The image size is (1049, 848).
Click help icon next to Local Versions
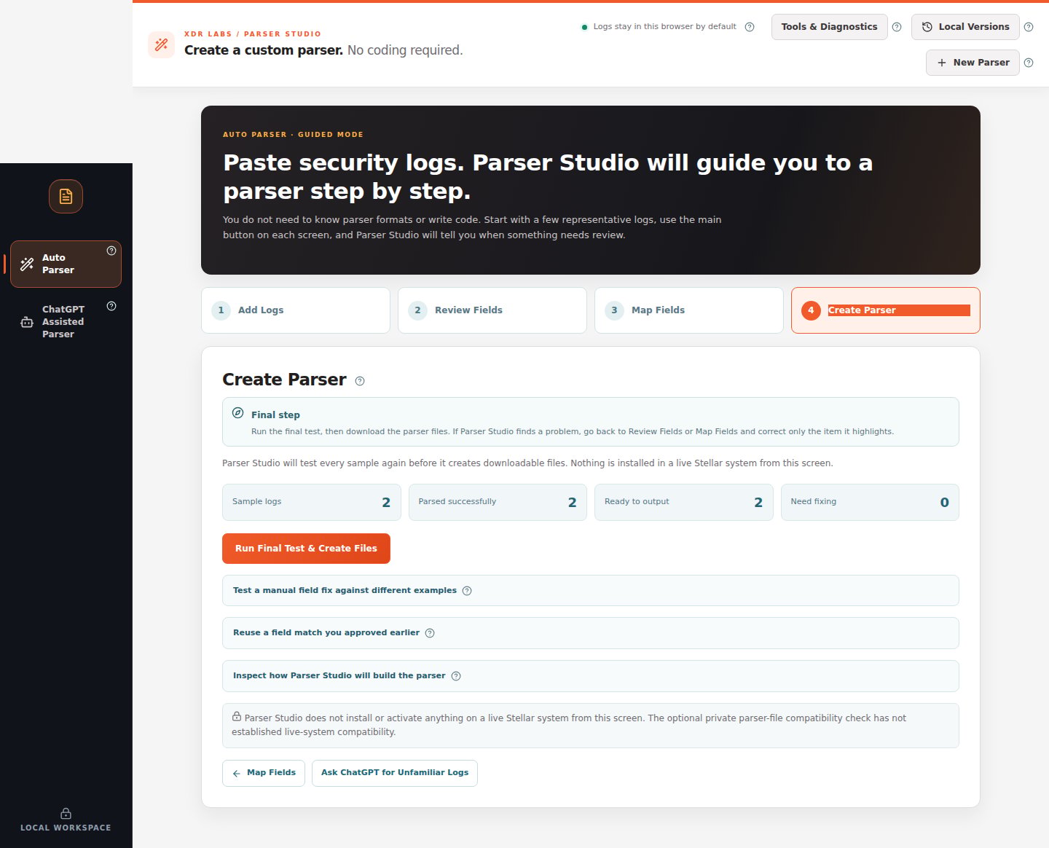(1029, 27)
